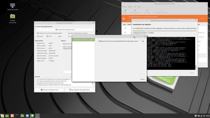Viewport: 210px width, 118px height.
Task: Open the Dossier personnel desktop folder
Action: tap(12, 18)
